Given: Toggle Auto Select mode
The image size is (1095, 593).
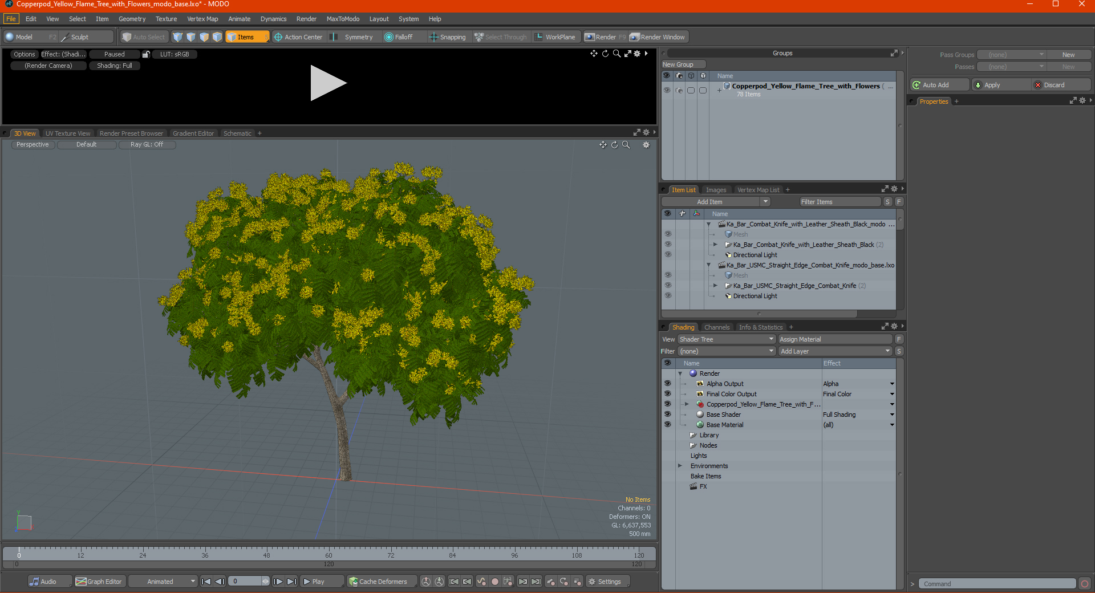Looking at the screenshot, I should click(x=144, y=37).
